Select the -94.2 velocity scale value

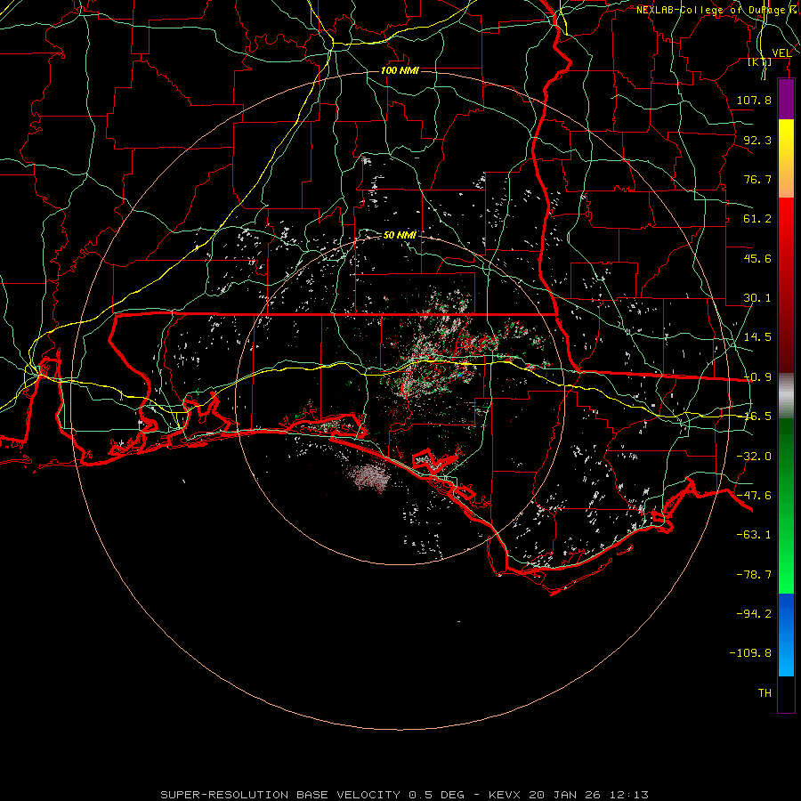click(x=754, y=613)
